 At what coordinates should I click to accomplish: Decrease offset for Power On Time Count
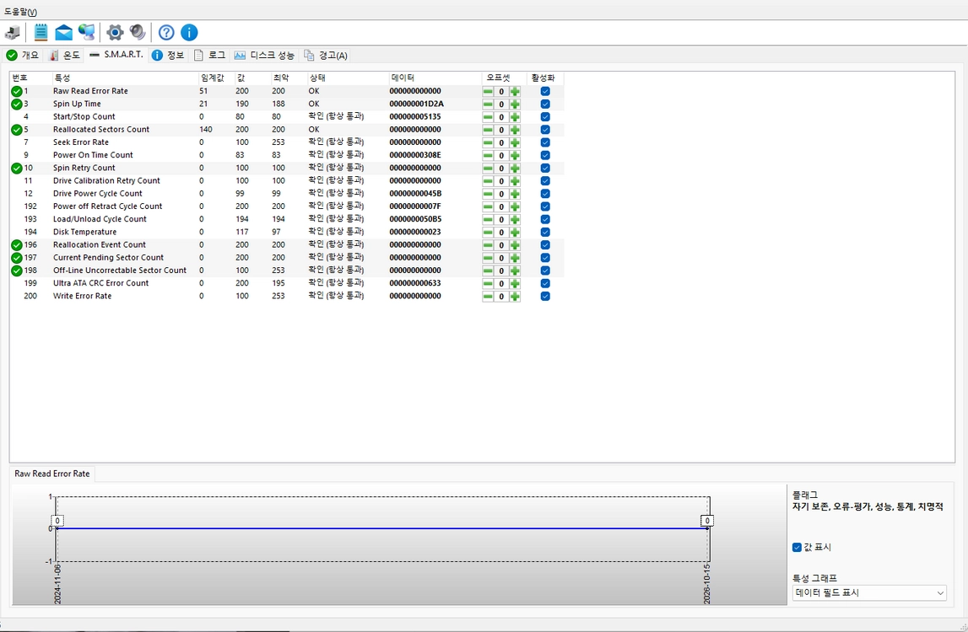pos(488,155)
